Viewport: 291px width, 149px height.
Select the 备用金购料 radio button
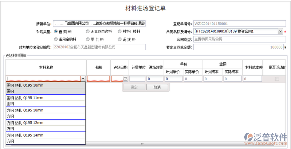[x=56, y=39]
